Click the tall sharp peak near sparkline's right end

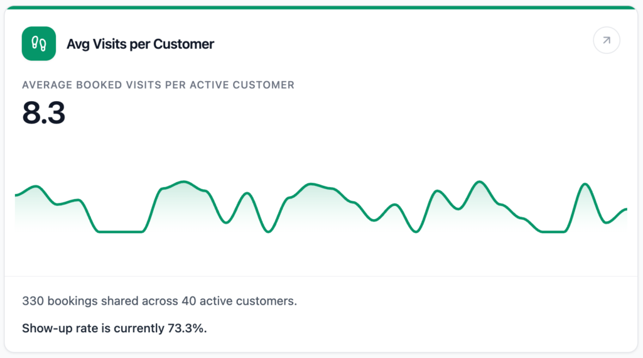click(585, 184)
